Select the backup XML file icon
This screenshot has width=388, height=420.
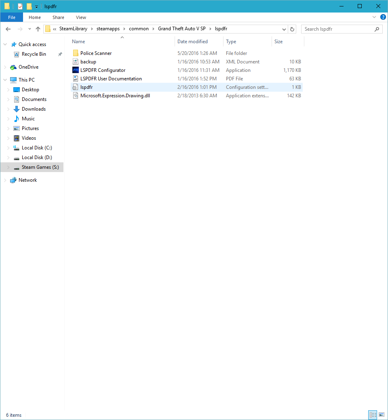(76, 62)
